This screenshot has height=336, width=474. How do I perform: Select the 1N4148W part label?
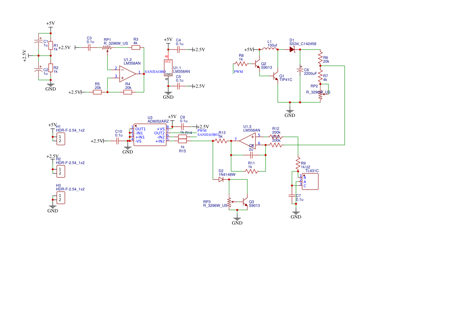(227, 174)
